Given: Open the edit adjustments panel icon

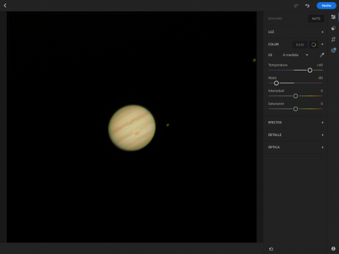Looking at the screenshot, I should [x=334, y=17].
